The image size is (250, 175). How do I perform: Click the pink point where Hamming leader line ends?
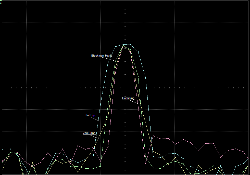pyautogui.click(x=138, y=105)
